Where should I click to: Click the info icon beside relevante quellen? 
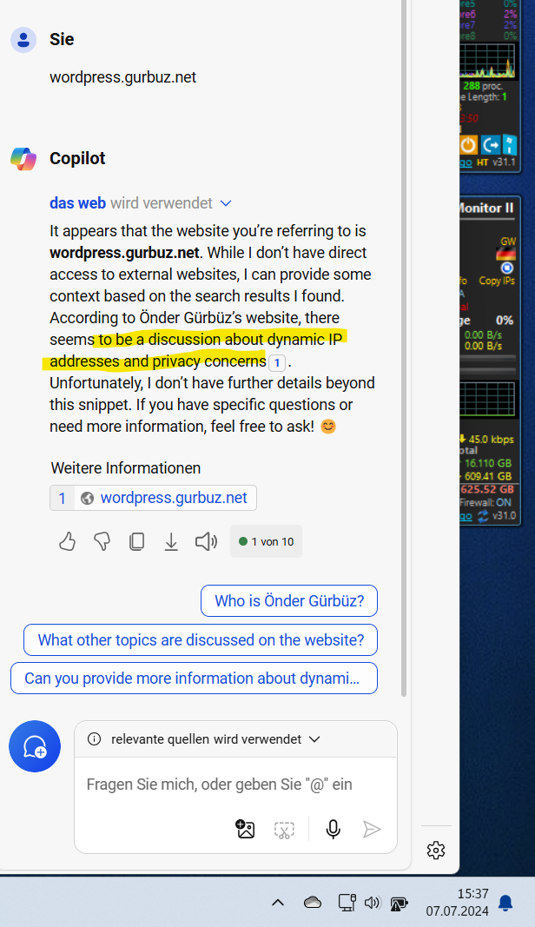(x=94, y=739)
